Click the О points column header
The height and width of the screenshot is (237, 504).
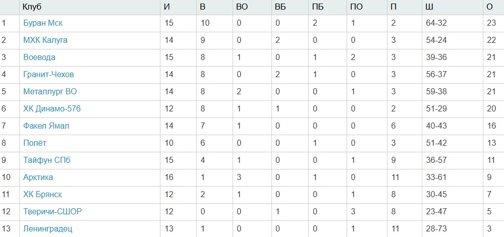(x=489, y=7)
